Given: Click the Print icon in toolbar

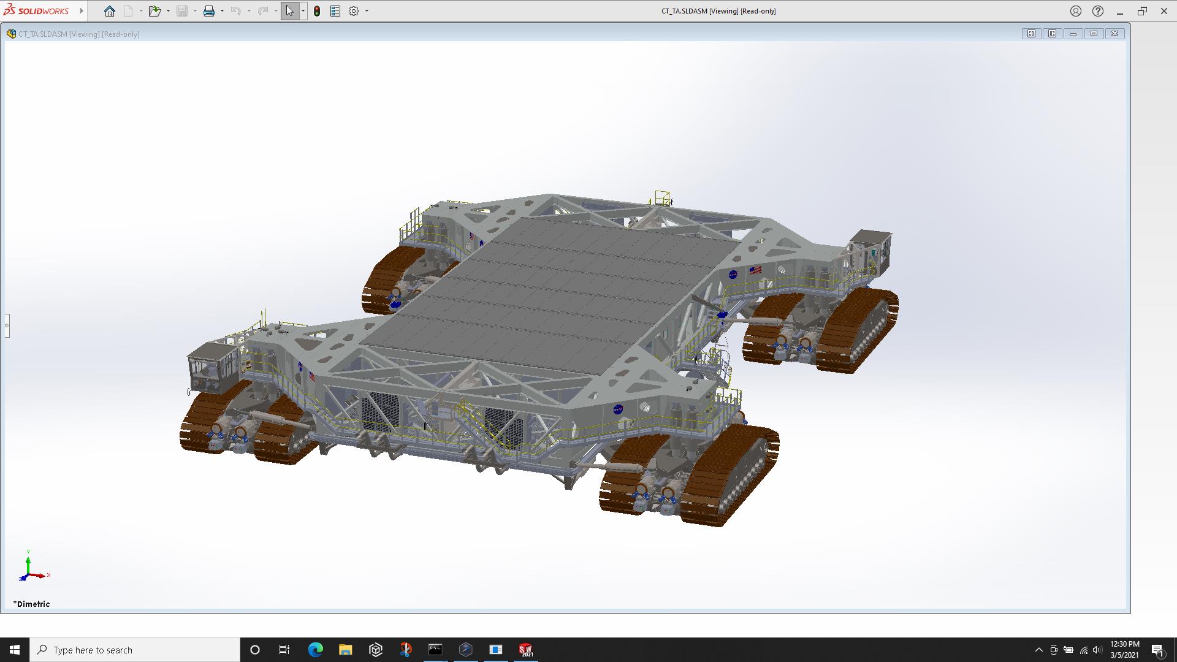Looking at the screenshot, I should click(x=209, y=11).
